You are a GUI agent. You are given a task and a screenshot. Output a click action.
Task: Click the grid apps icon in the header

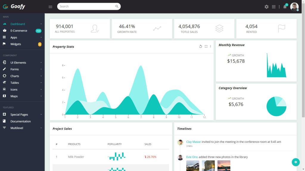pyautogui.click(x=273, y=6)
